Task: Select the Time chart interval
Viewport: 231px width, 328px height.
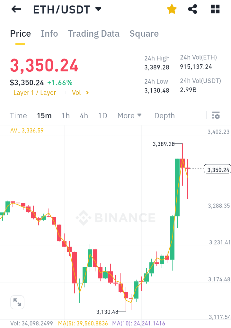Action: (18, 116)
